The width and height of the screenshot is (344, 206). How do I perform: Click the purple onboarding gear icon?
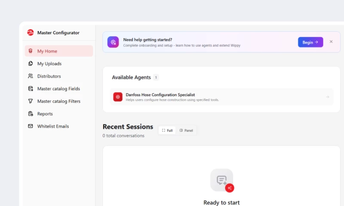coord(113,42)
